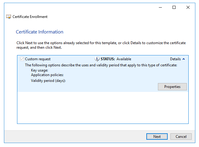Click the Application policies line
The width and height of the screenshot is (199, 147).
[x=47, y=75]
